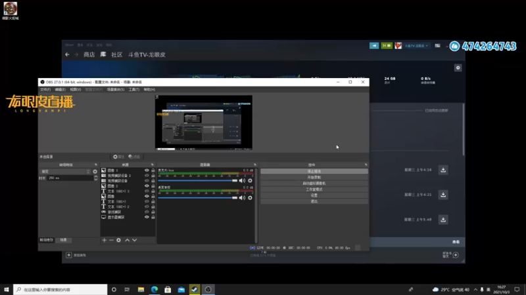Open the 渐变 transition type dropdown

coord(65,172)
